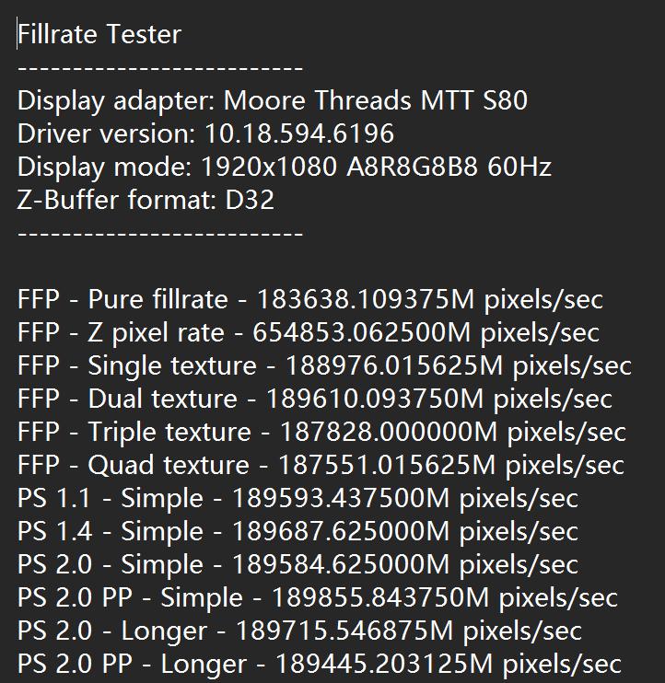Click the Display mode 1920x1080 line
The height and width of the screenshot is (683, 665).
tap(285, 168)
